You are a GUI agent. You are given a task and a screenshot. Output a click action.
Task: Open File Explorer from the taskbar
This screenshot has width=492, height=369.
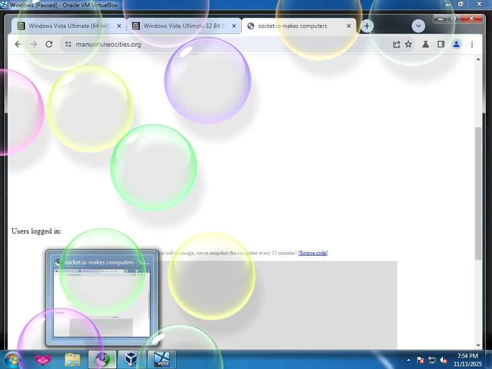73,359
